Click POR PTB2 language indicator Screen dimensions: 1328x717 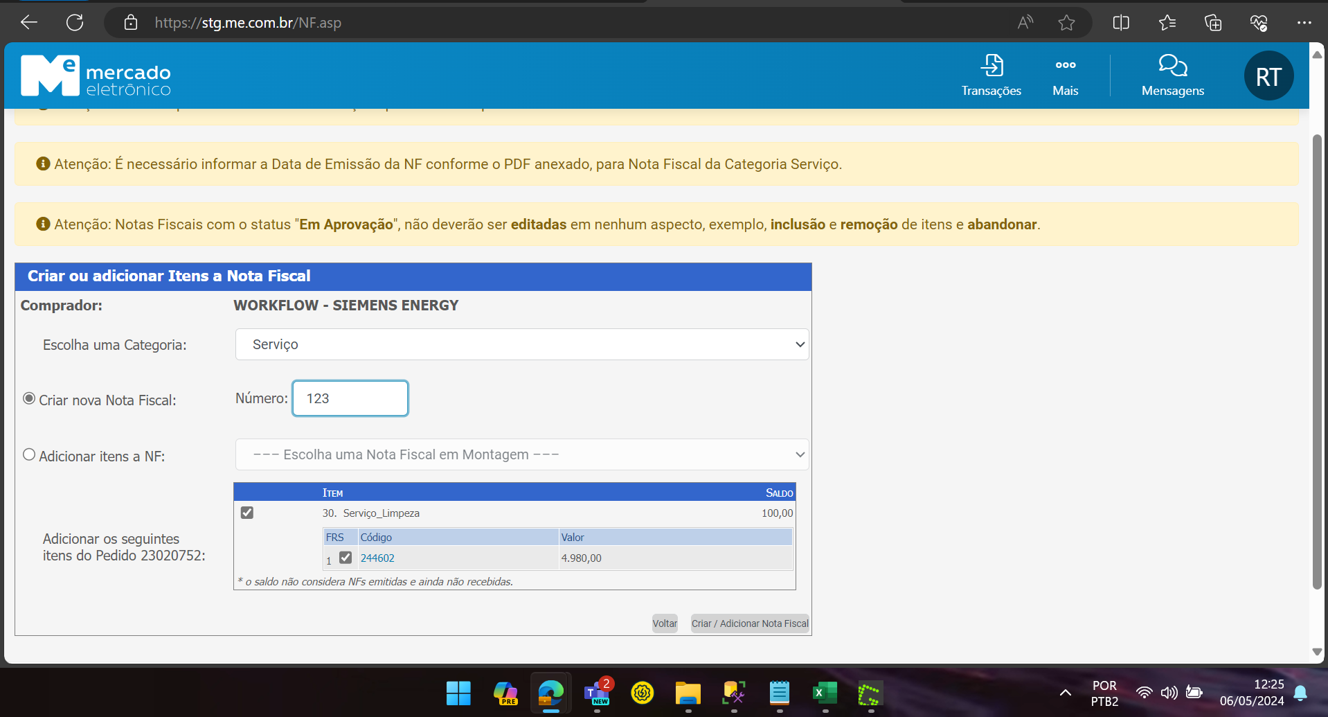click(x=1104, y=693)
